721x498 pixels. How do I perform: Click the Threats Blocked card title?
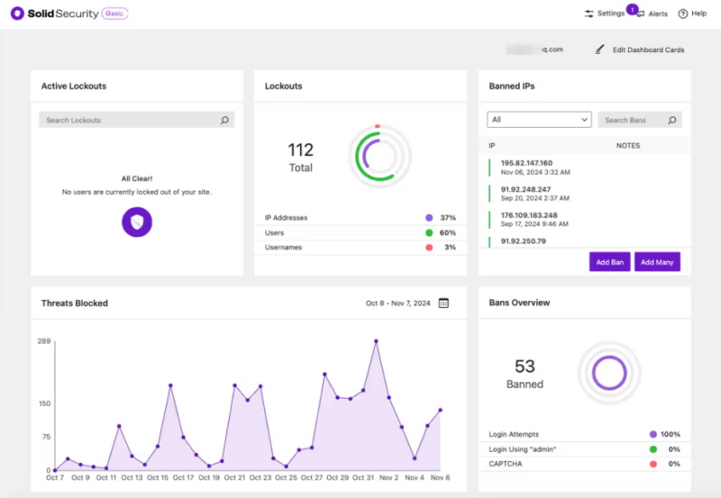[x=75, y=303]
